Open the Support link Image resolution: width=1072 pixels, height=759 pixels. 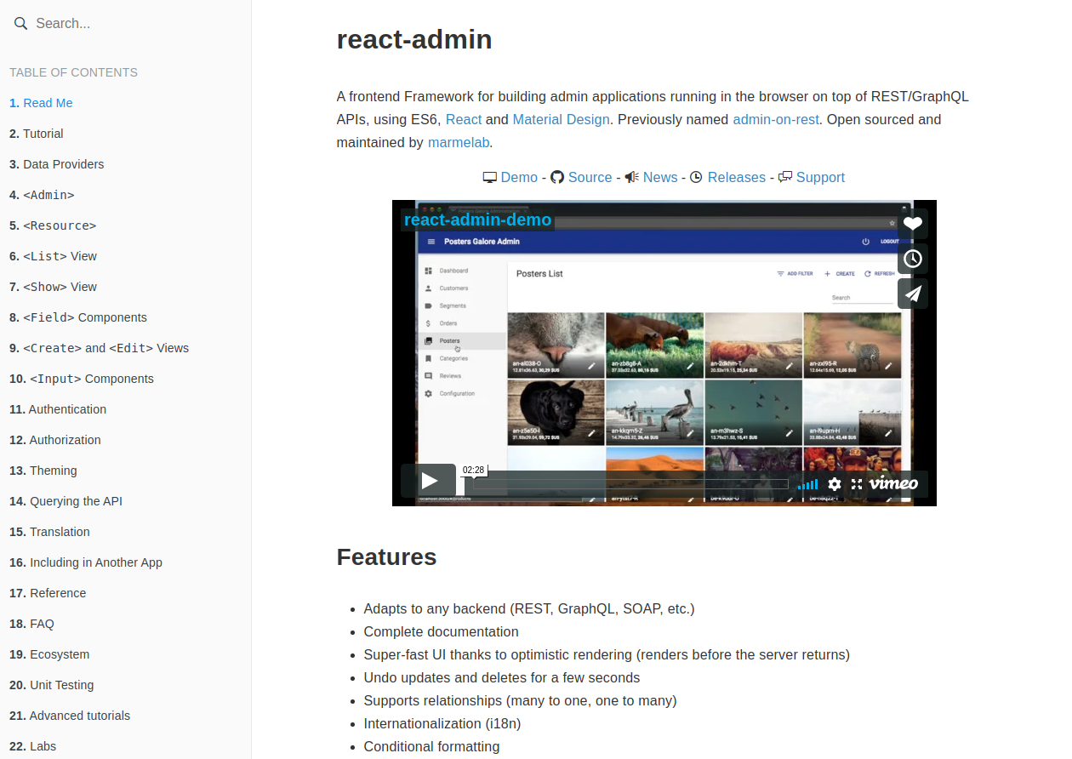(820, 177)
